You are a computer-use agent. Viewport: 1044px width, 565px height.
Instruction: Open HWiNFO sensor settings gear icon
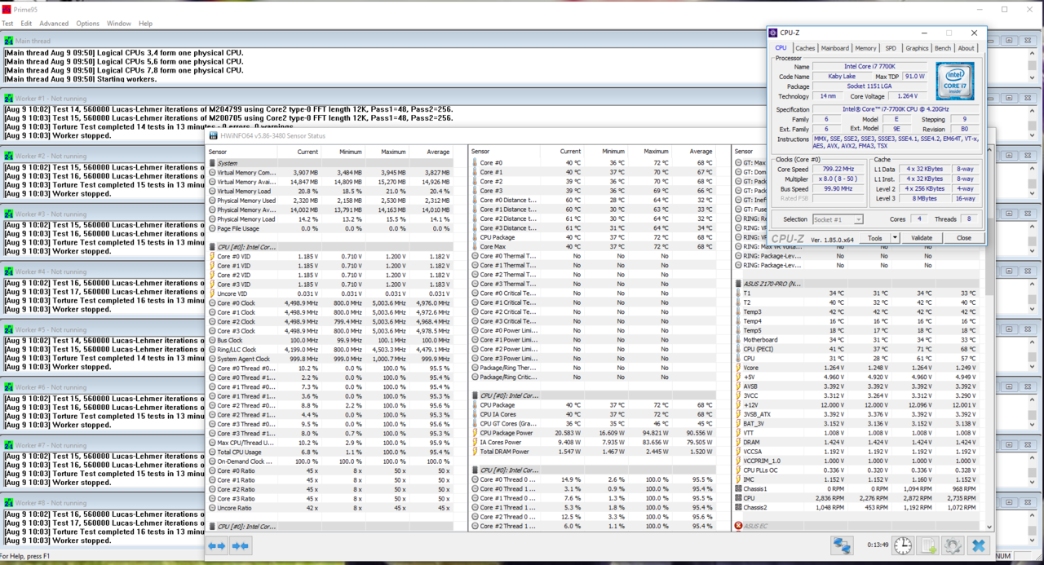point(953,545)
